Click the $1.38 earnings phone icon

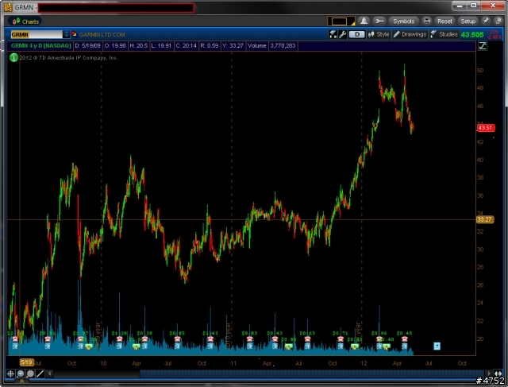(x=119, y=339)
